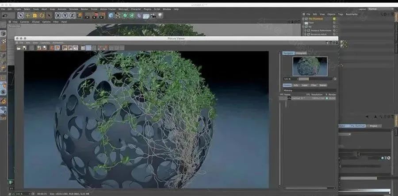Click the Navigator render thumbnail
Screen dimensions: 398x196
310,66
